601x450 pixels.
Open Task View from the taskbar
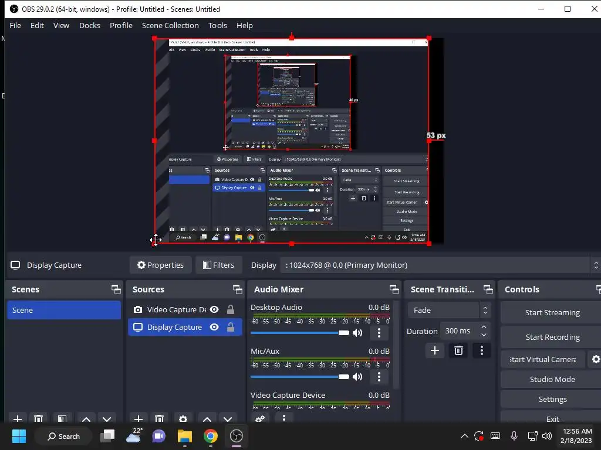tap(107, 436)
